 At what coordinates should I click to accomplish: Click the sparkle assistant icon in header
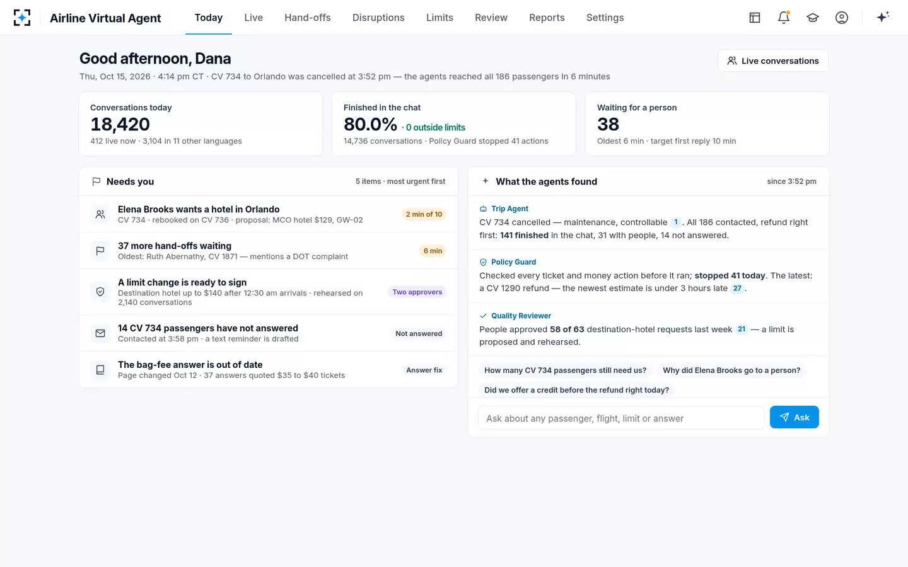[883, 17]
